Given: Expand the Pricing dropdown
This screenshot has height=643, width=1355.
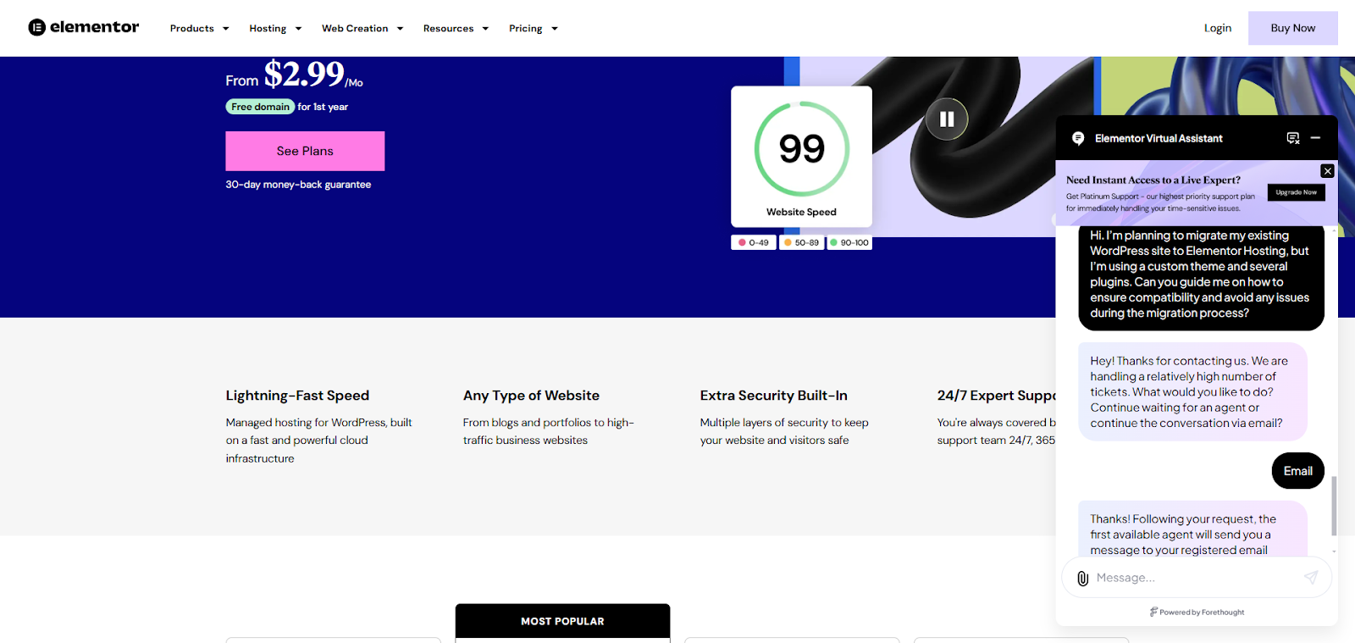Looking at the screenshot, I should click(534, 29).
